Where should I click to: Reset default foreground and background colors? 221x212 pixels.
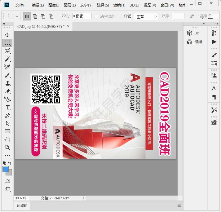click(x=4, y=163)
